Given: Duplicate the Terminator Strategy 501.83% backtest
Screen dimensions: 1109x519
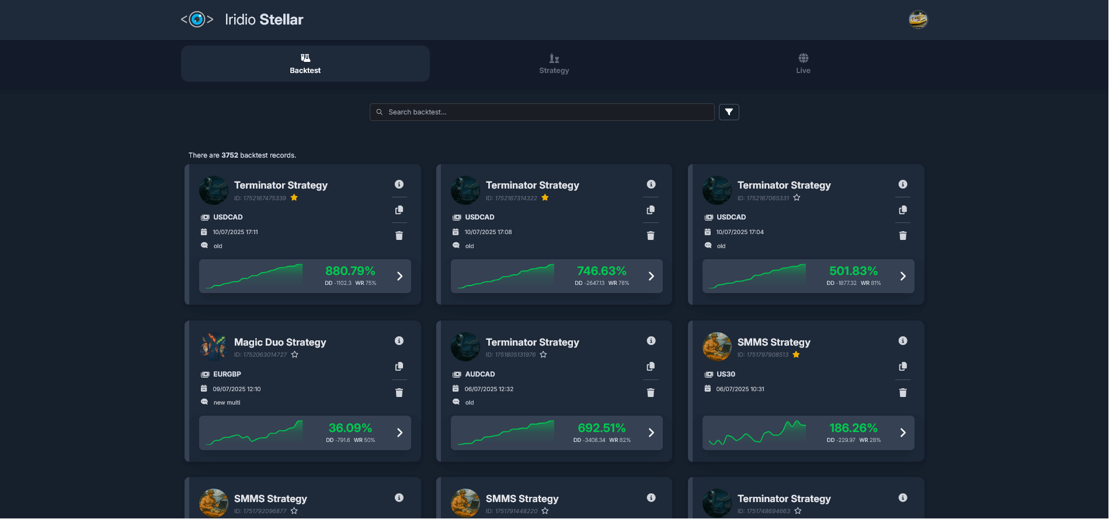Looking at the screenshot, I should (x=903, y=210).
